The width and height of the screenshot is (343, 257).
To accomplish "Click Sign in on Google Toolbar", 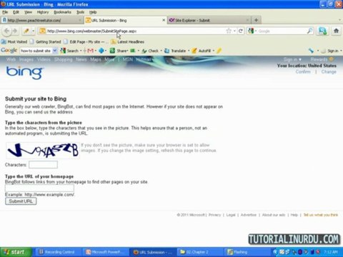I will (333, 51).
